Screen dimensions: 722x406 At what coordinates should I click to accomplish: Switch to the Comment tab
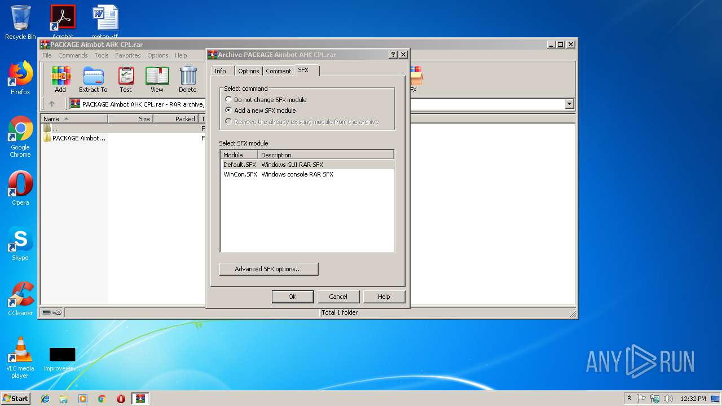[279, 71]
